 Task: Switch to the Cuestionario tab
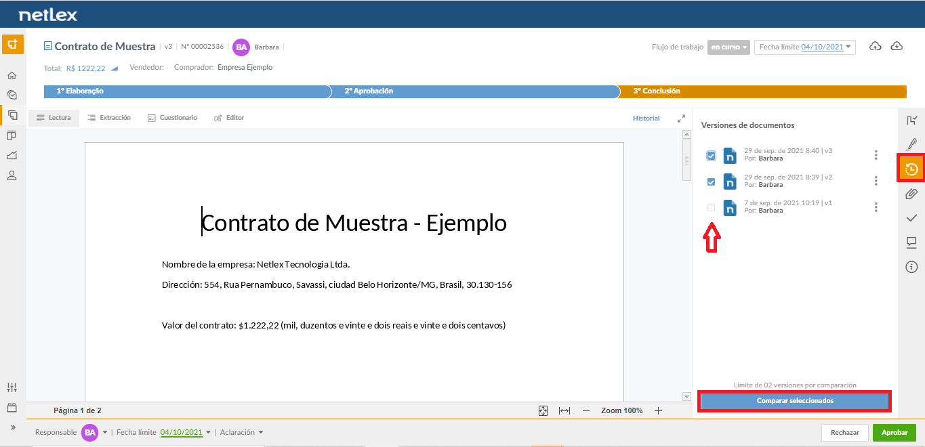(x=172, y=118)
